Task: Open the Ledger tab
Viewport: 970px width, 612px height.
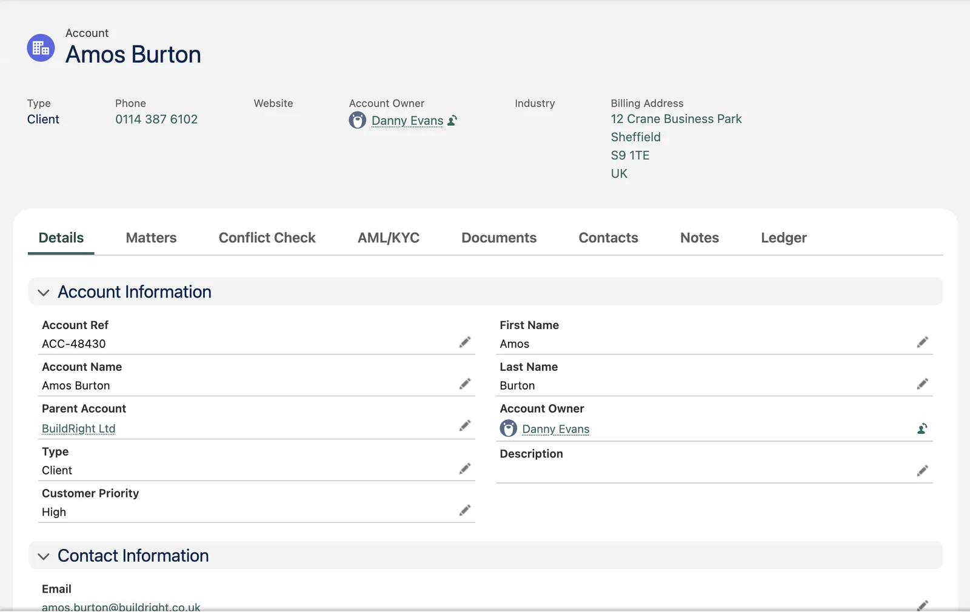Action: point(784,238)
